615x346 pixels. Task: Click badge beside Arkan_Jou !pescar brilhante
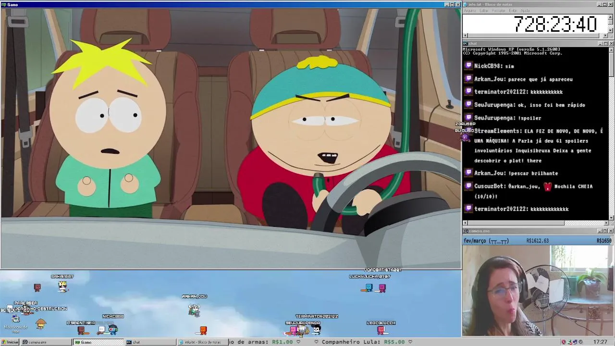pos(468,173)
